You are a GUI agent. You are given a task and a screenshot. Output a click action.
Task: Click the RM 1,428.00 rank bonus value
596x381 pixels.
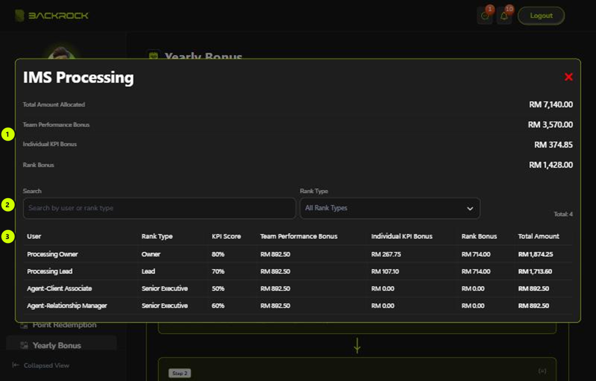pyautogui.click(x=551, y=164)
